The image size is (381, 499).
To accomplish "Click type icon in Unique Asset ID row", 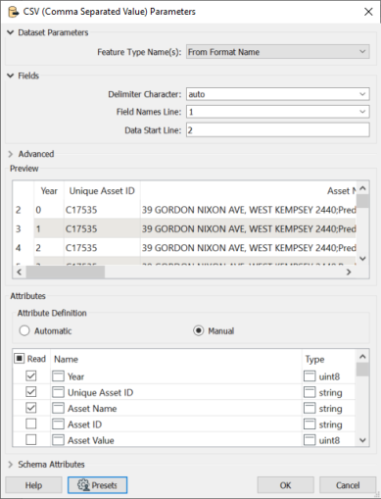I will coord(310,392).
